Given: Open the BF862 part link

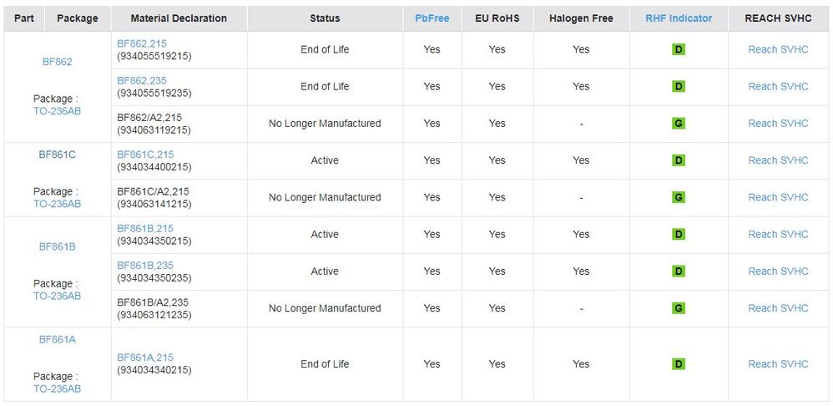Looking at the screenshot, I should [x=57, y=62].
